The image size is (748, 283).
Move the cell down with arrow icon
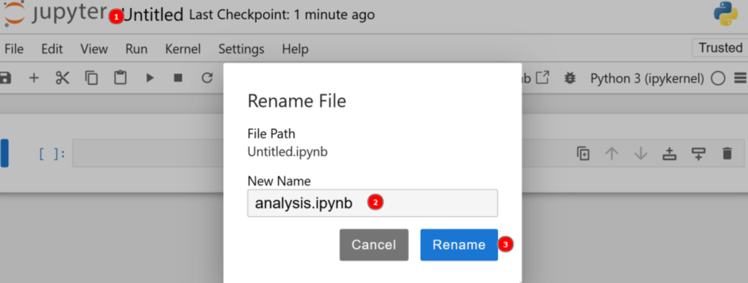click(x=641, y=153)
